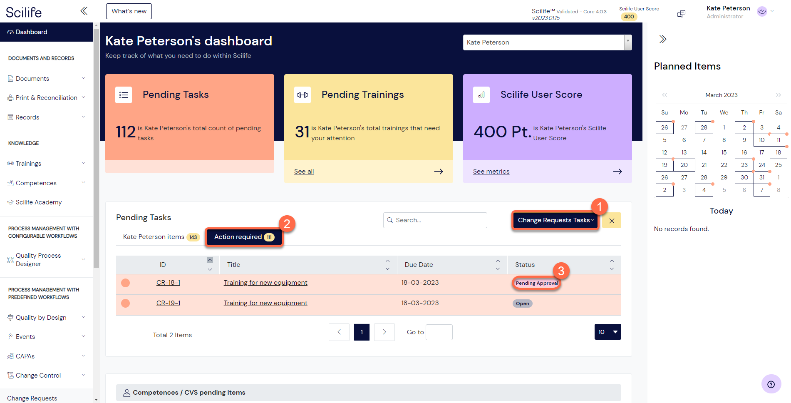Click the Pending Tasks list icon
The width and height of the screenshot is (791, 403).
point(124,95)
